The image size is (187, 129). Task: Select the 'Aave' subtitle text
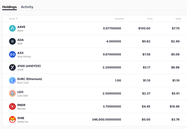(20, 31)
